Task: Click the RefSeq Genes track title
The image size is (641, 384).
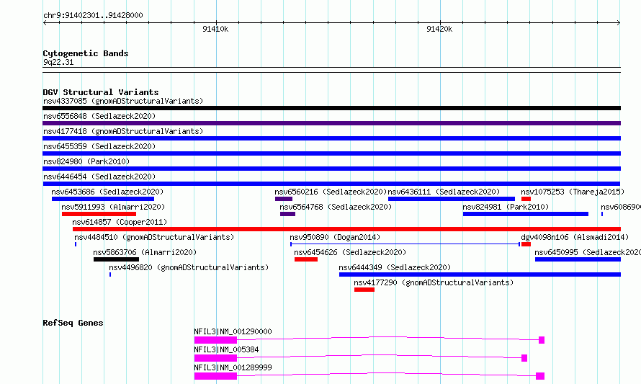Action: [73, 323]
